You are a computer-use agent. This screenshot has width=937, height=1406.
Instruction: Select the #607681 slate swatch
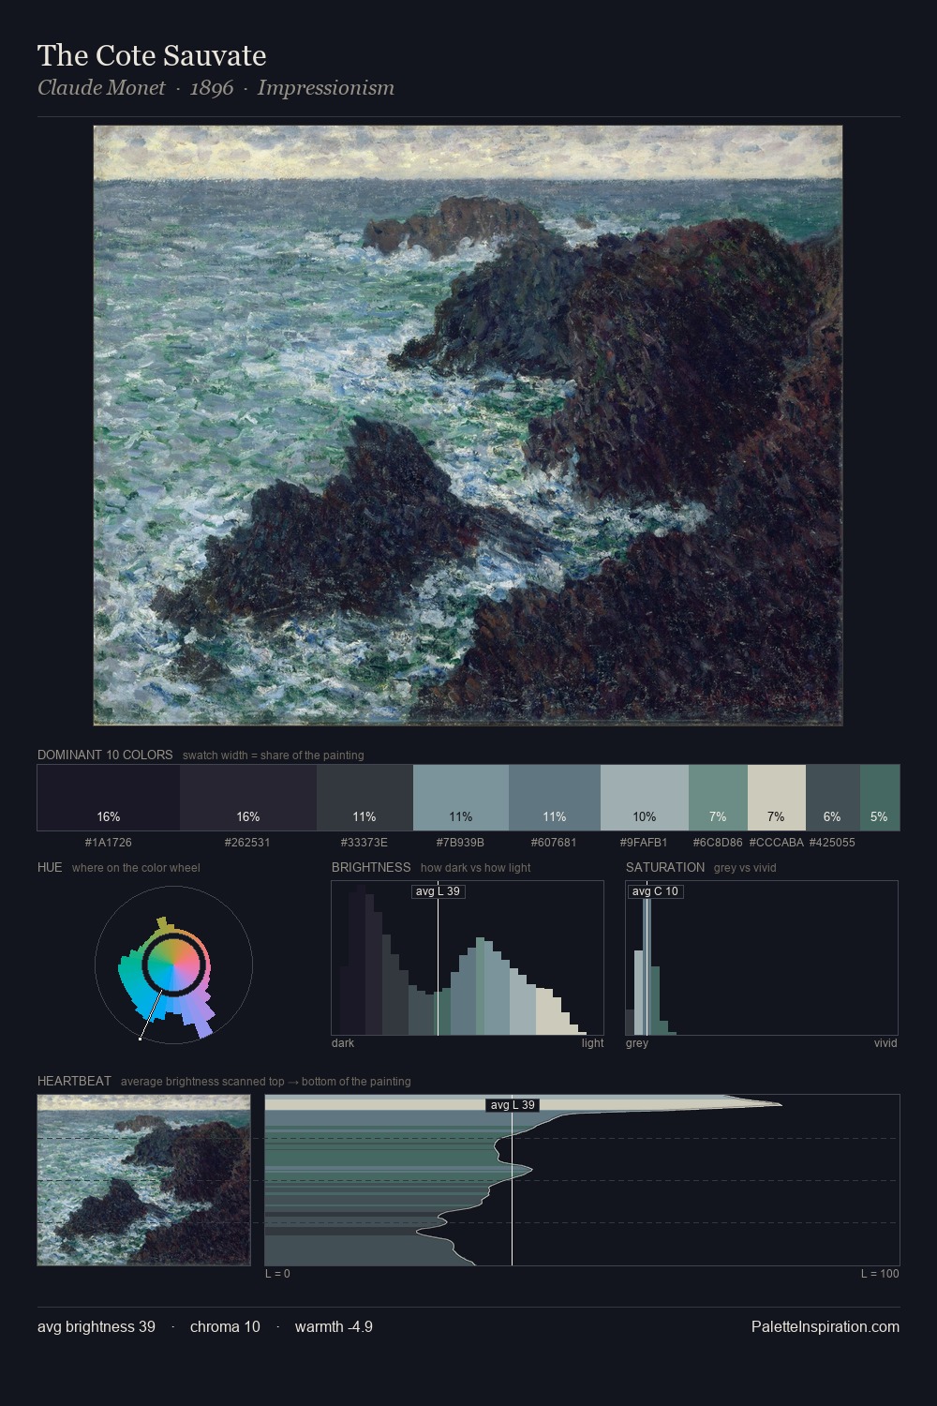coord(554,798)
